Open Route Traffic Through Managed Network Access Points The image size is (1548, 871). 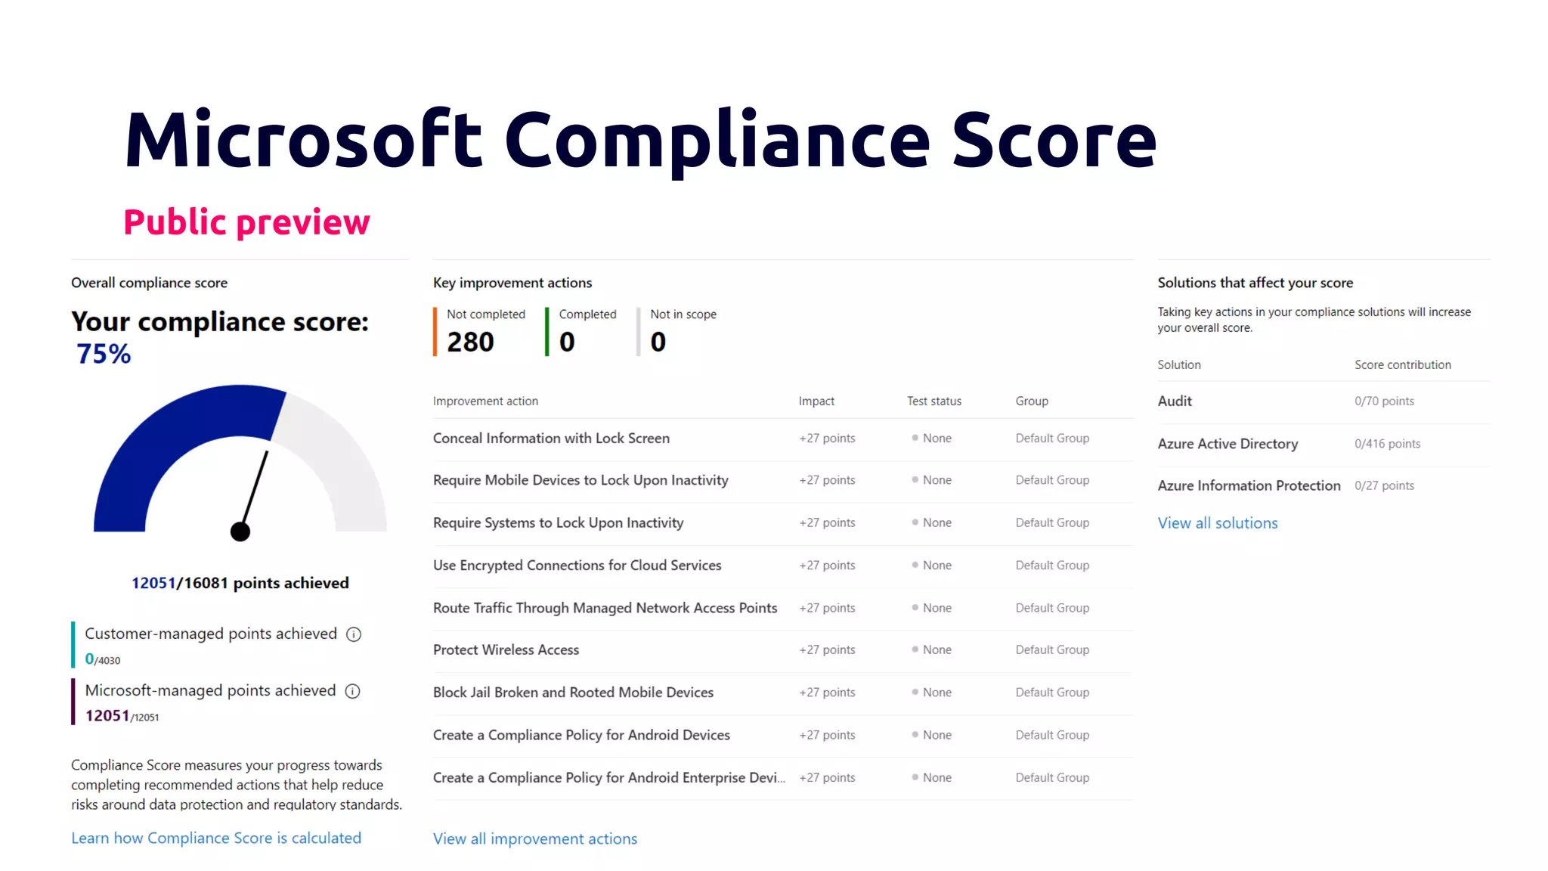click(x=605, y=608)
